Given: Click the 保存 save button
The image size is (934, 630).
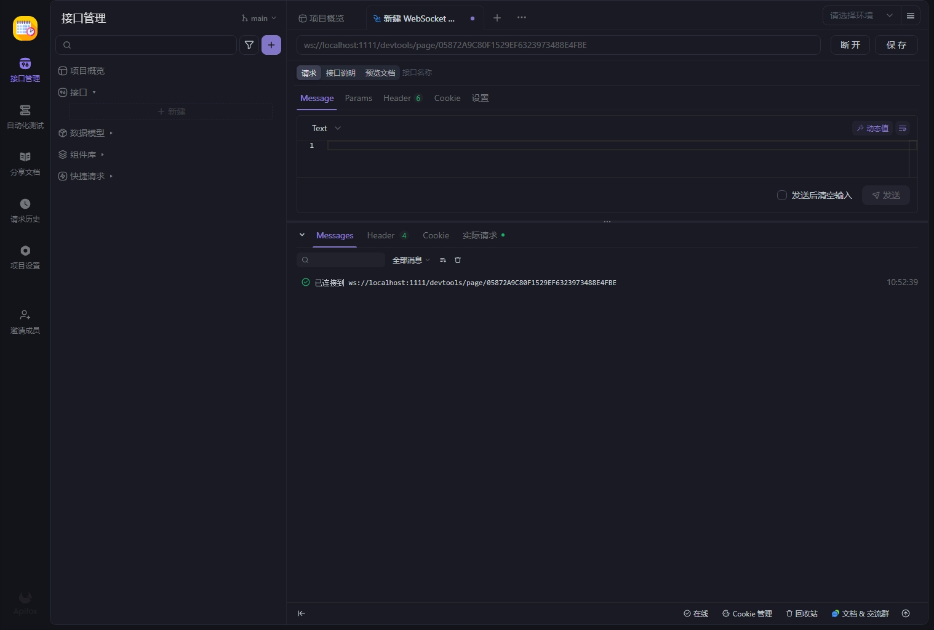Looking at the screenshot, I should pos(896,45).
